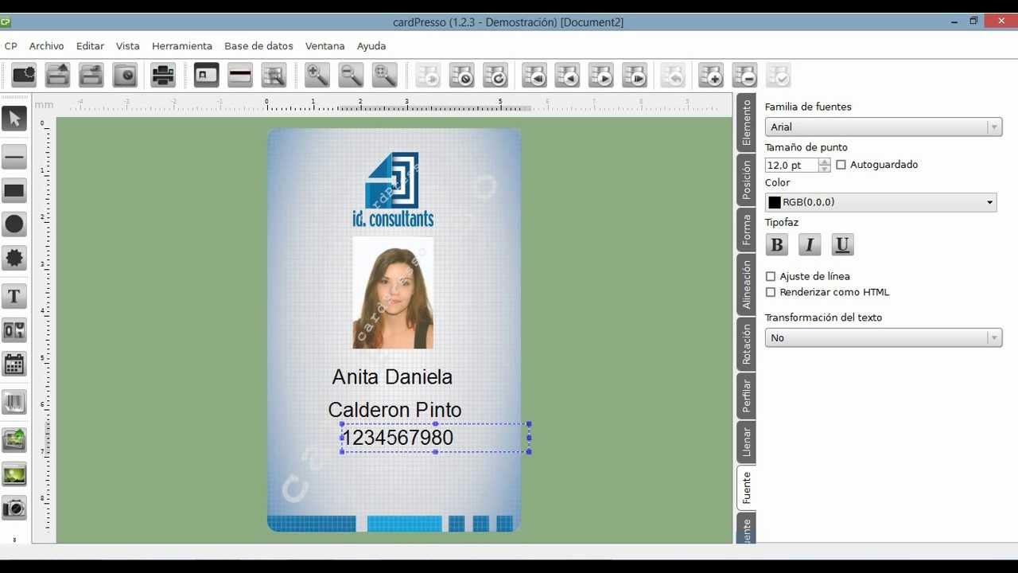Image resolution: width=1018 pixels, height=573 pixels.
Task: Pick the rectangle drawing tool
Action: tap(14, 190)
